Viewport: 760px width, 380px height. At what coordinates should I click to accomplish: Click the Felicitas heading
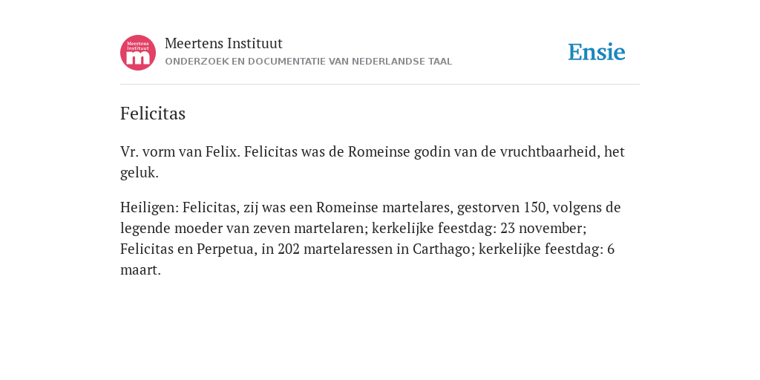[153, 114]
